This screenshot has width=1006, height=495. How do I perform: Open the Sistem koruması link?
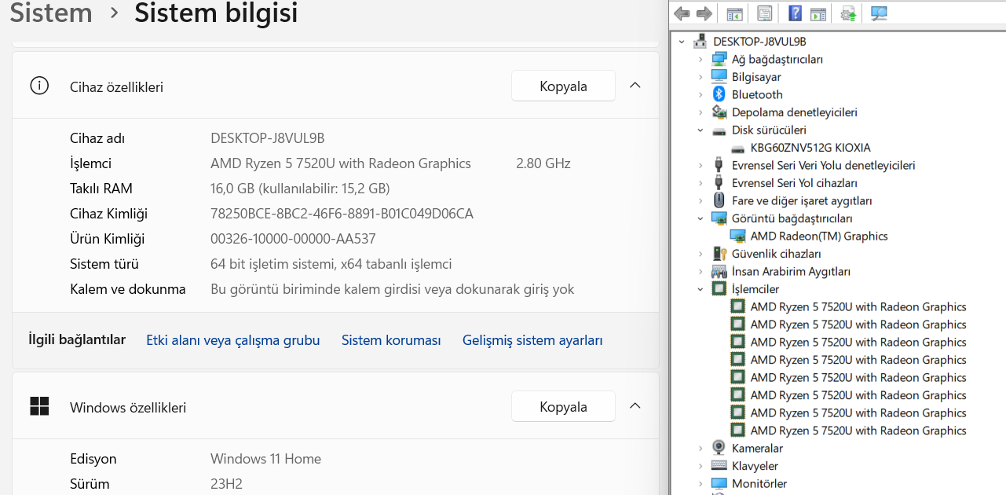coord(391,340)
